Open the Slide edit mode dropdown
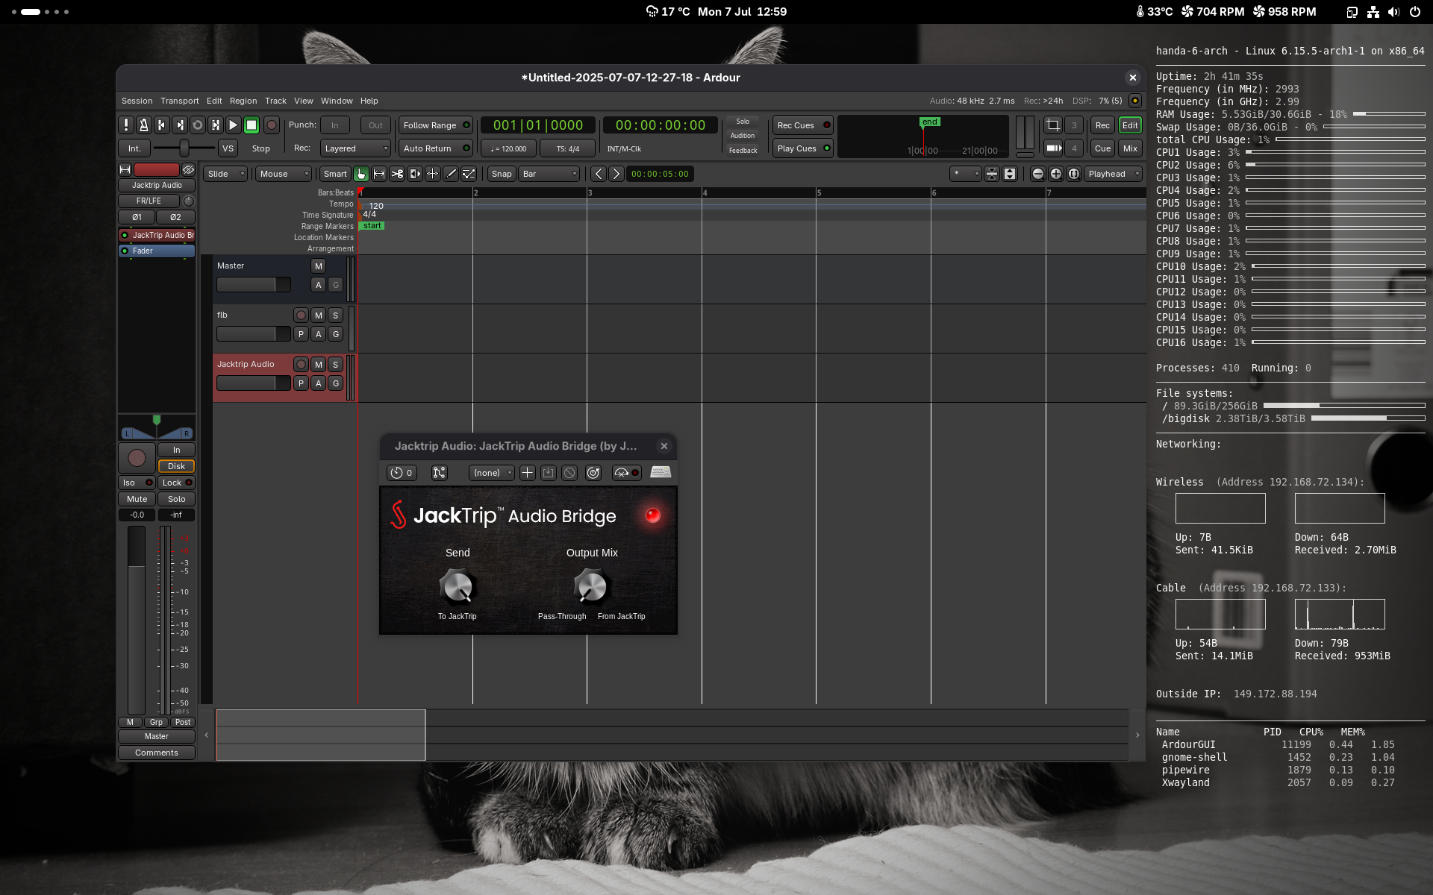This screenshot has height=895, width=1433. pos(225,174)
